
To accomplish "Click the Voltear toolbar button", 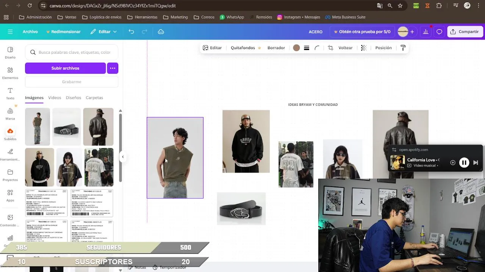I will click(x=346, y=48).
